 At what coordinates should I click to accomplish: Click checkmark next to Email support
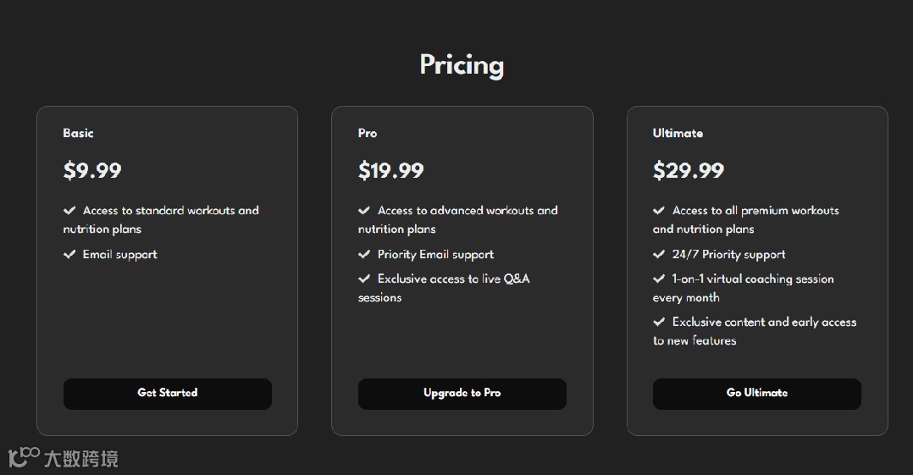click(69, 254)
